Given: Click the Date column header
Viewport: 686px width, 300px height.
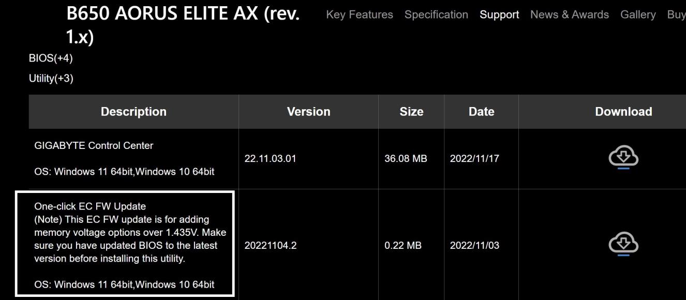Looking at the screenshot, I should [x=481, y=112].
